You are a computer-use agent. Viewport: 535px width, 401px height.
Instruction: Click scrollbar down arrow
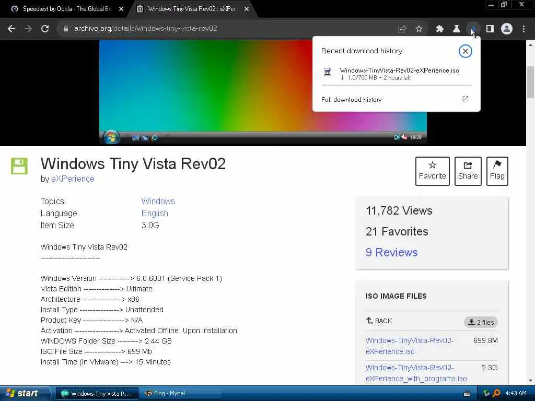click(x=531, y=381)
